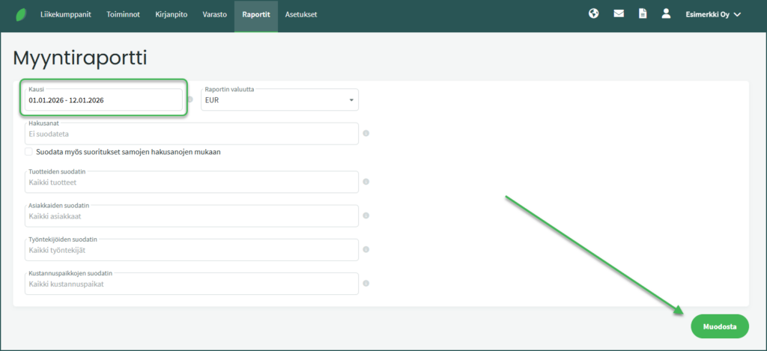Open the globe language icon

point(594,13)
